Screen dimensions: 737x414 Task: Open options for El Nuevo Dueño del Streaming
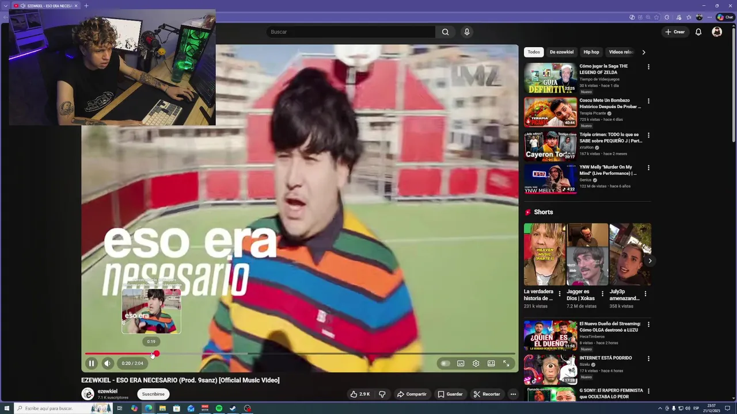pos(648,324)
